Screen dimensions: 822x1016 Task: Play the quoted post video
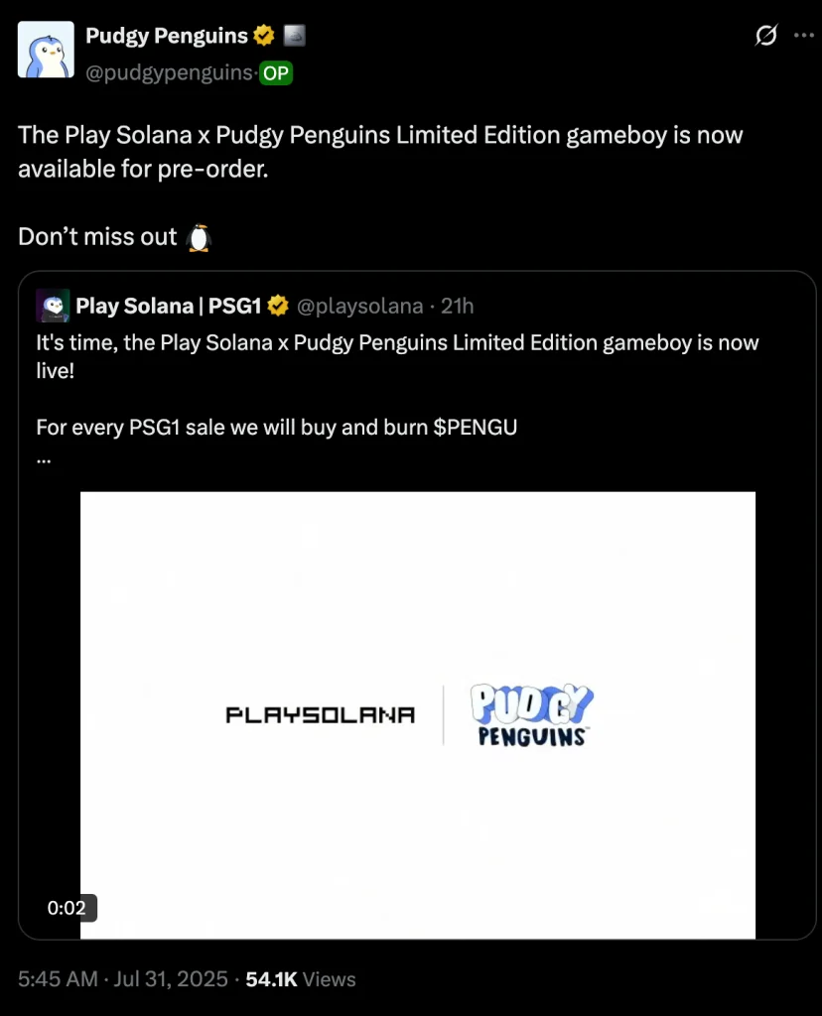(x=418, y=714)
